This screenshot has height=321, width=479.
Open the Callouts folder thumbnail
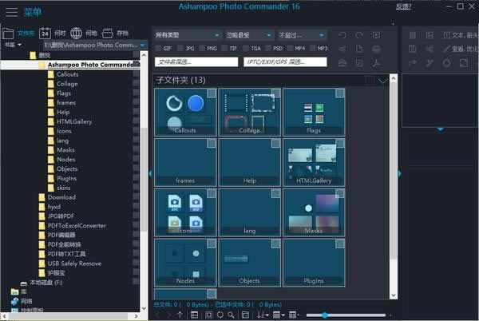coord(185,112)
